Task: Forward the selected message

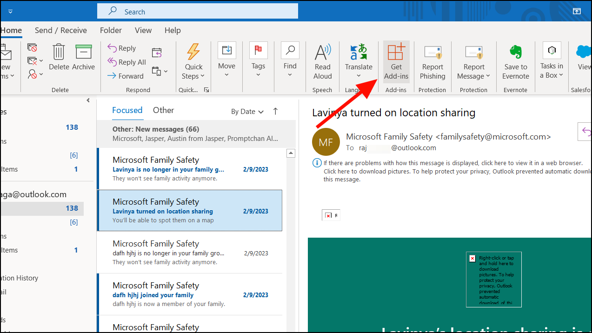Action: click(126, 76)
